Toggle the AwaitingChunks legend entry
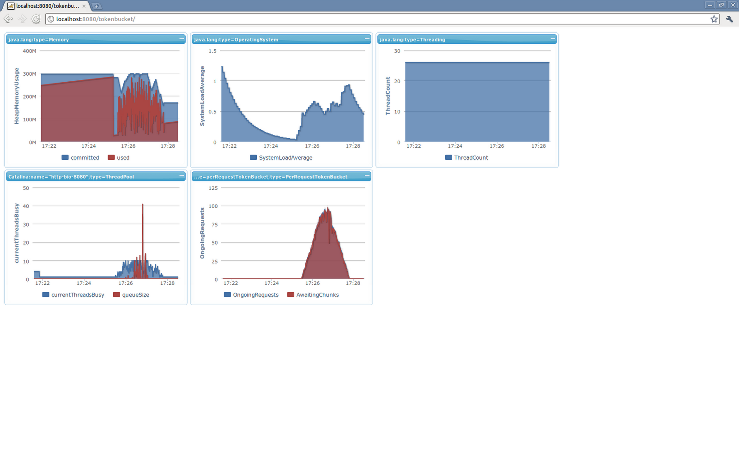739x451 pixels. coord(313,295)
